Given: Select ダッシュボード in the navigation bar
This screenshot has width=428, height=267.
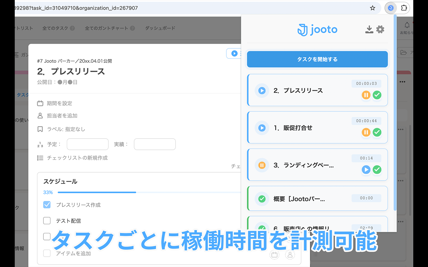Looking at the screenshot, I should pos(159,28).
